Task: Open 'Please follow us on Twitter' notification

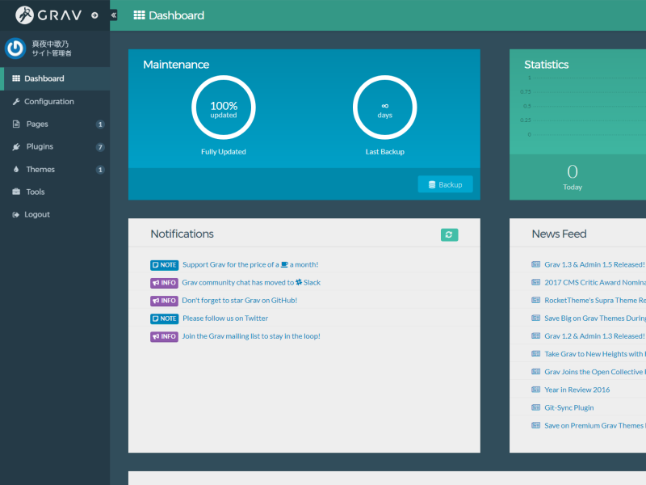Action: pyautogui.click(x=225, y=318)
